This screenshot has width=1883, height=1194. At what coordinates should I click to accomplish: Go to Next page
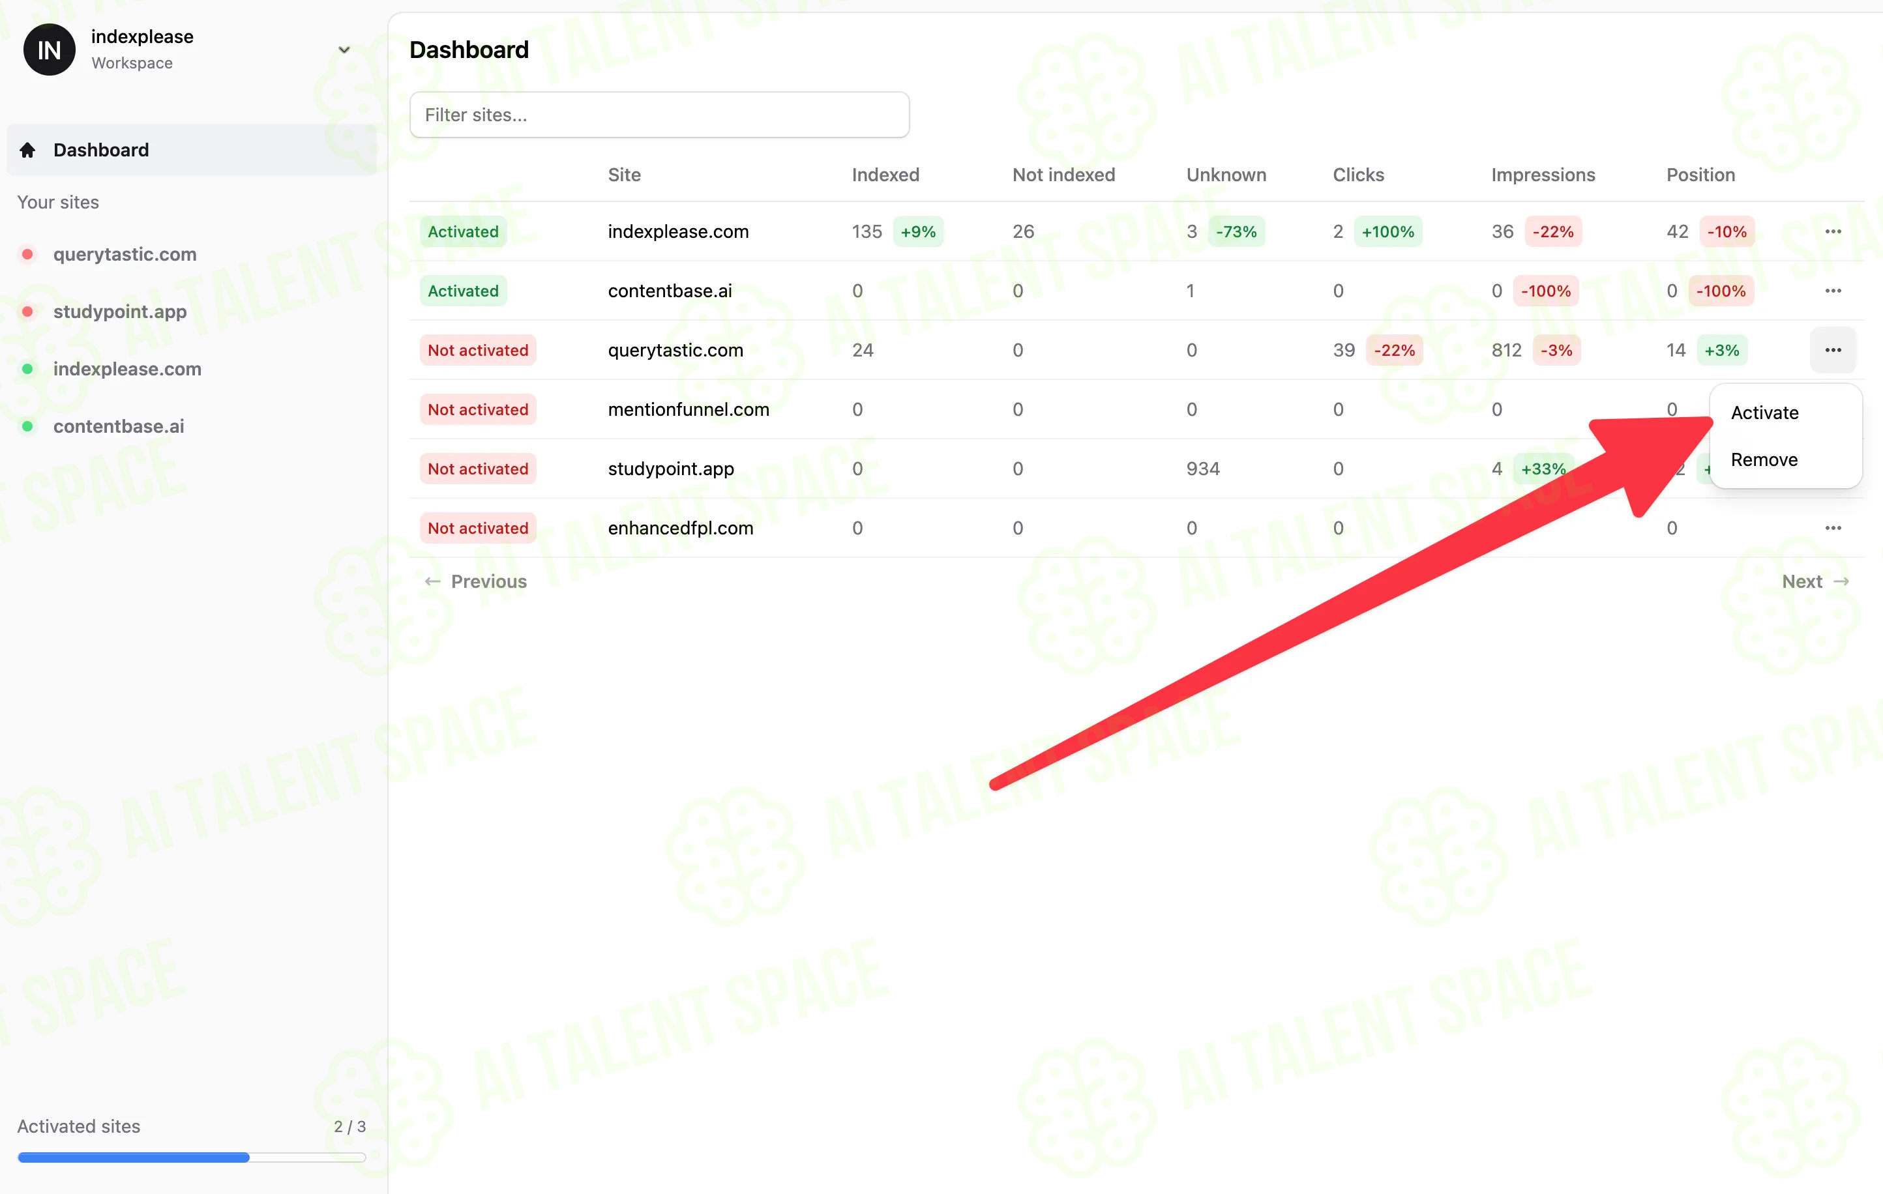pos(1816,581)
